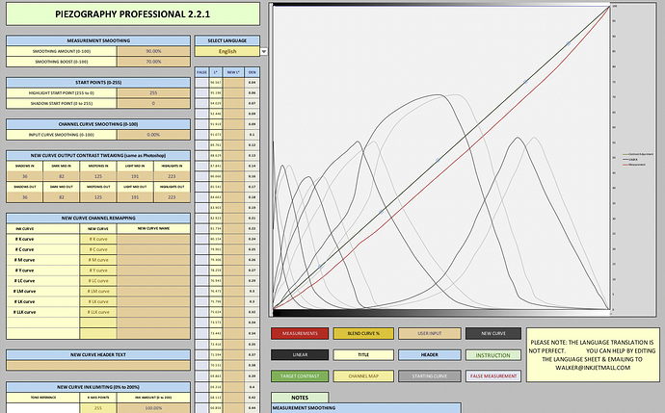Viewport: 665px width, 413px height.
Task: Click the green TARGET CONTRAST legend swatch
Action: (x=300, y=376)
